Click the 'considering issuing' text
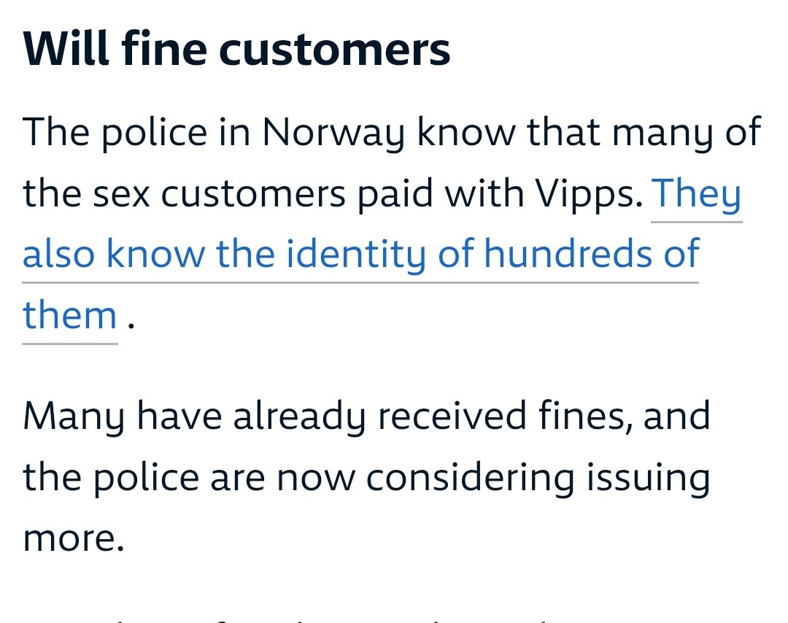Viewport: 788px width, 623px height. pos(537,479)
